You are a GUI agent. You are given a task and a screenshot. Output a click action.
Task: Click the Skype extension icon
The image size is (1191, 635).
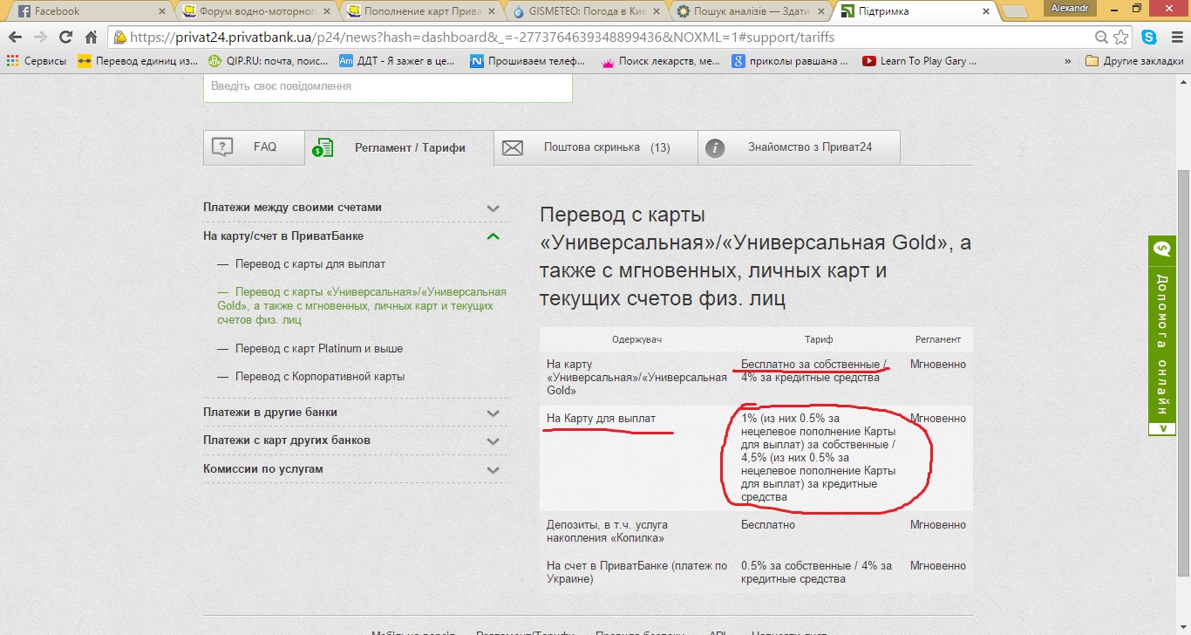[1149, 38]
